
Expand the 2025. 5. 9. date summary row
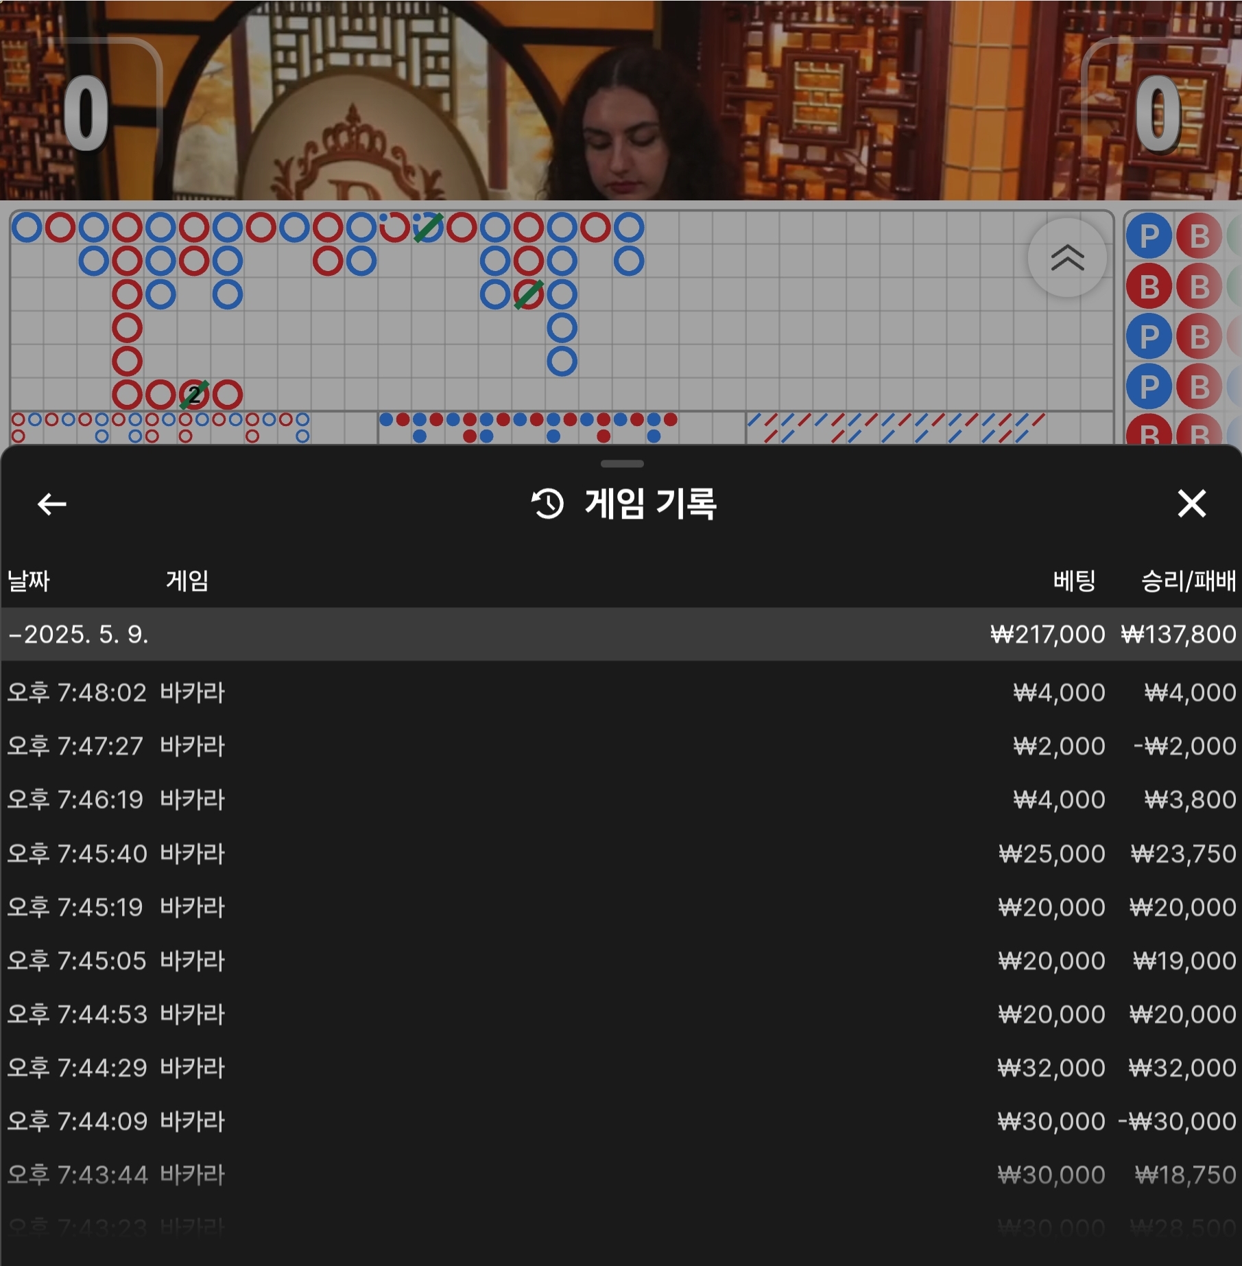[621, 634]
